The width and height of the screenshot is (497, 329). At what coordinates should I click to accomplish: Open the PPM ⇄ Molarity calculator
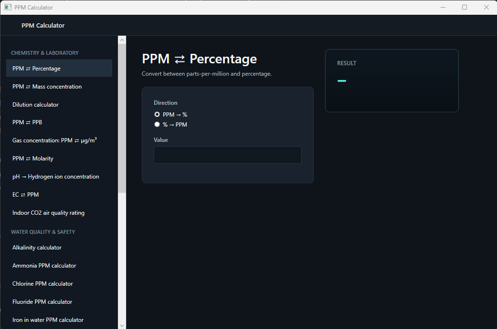(x=59, y=159)
